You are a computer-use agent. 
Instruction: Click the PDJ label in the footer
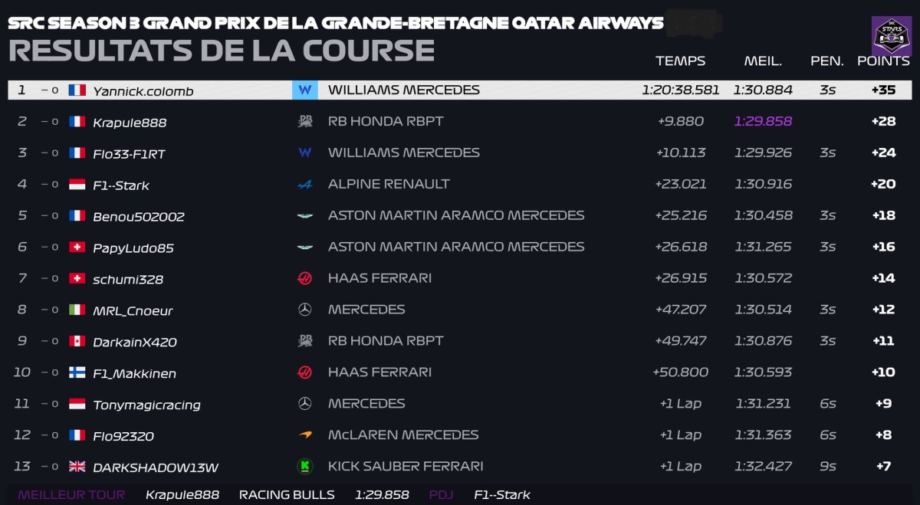tap(442, 494)
